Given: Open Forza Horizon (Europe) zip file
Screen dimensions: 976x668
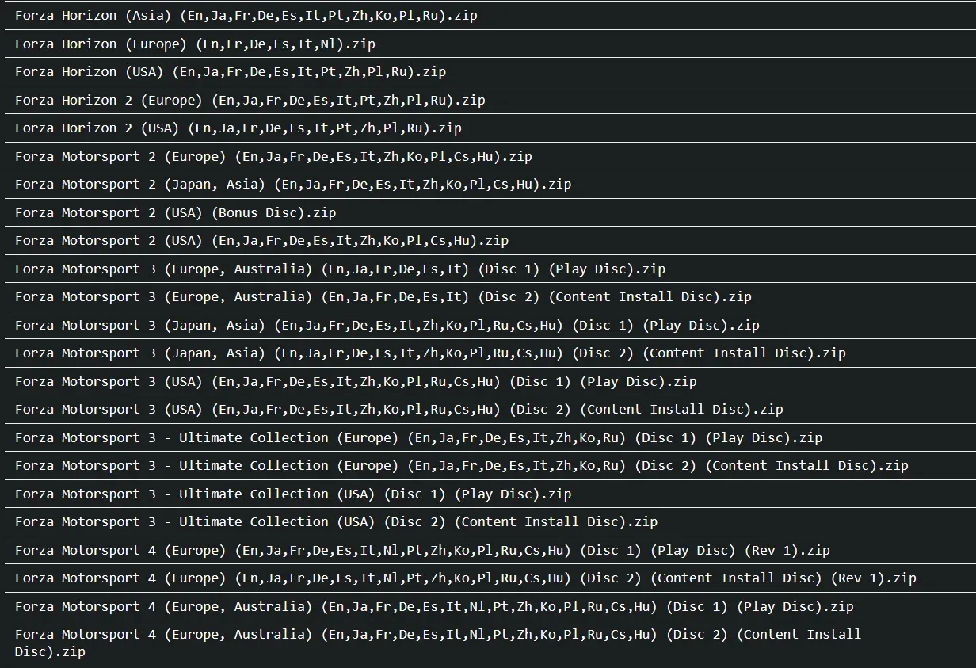Looking at the screenshot, I should tap(195, 44).
